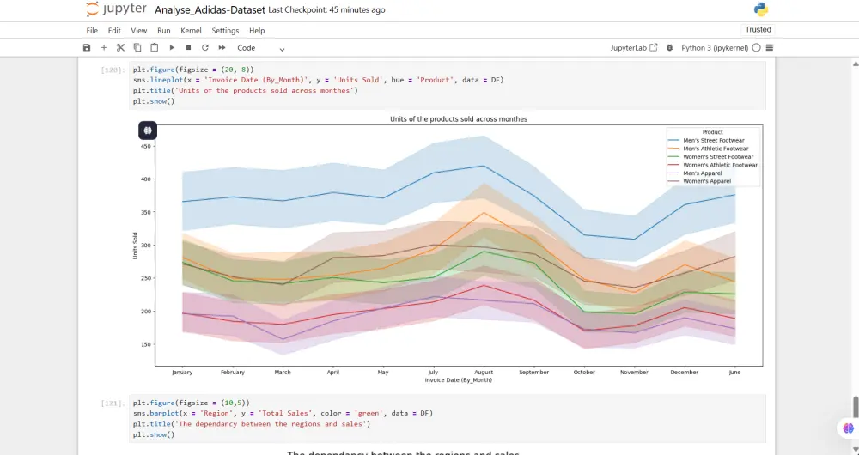Restart the kernel
The image size is (859, 455).
(205, 48)
